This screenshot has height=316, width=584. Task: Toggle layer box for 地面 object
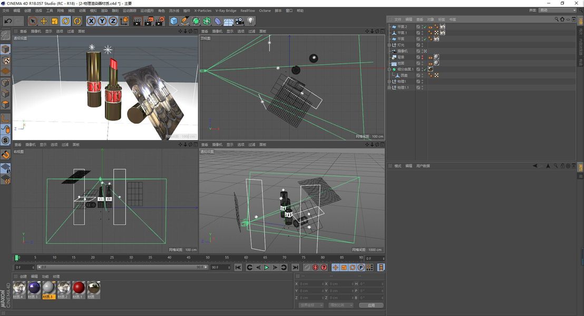(x=418, y=63)
